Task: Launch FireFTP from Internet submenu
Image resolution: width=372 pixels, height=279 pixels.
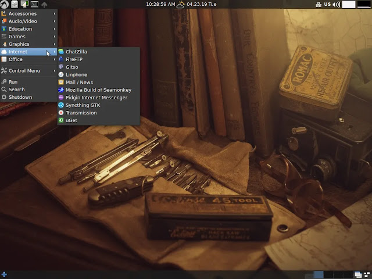Action: click(x=98, y=59)
